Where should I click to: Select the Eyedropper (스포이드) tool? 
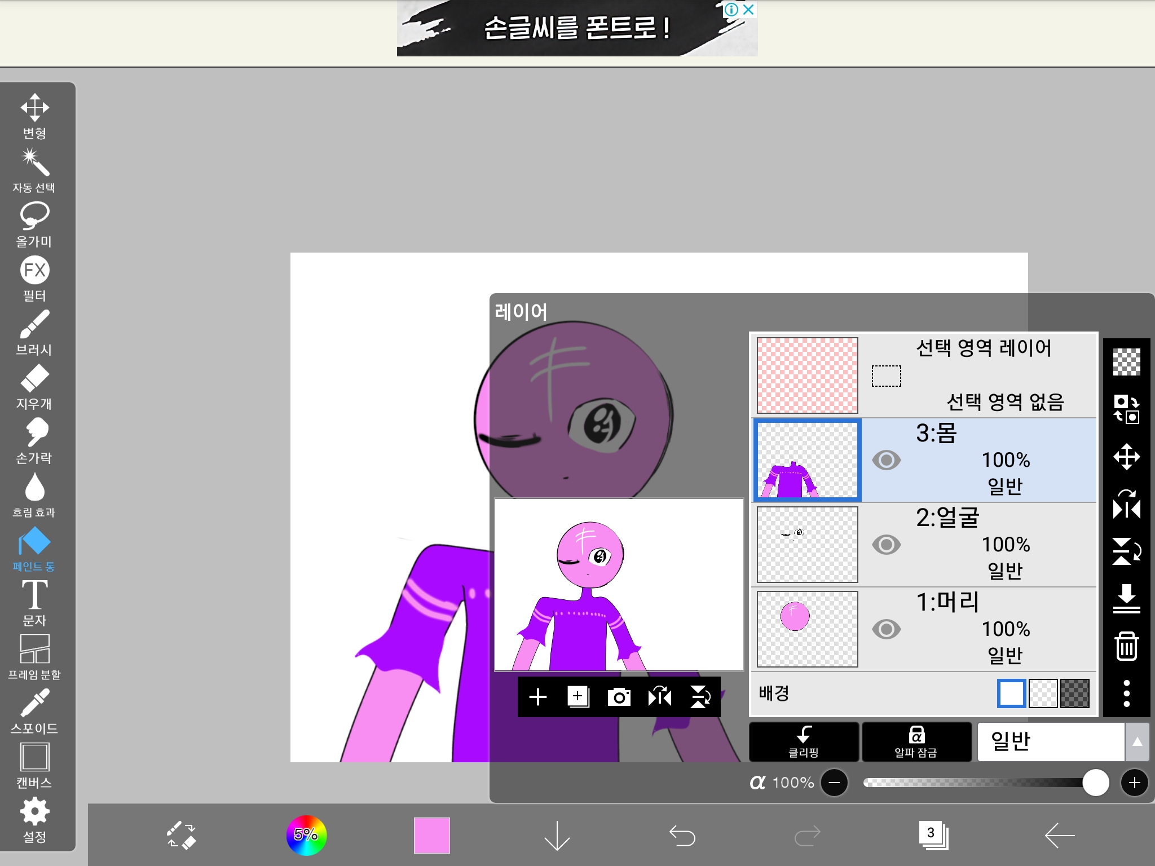(34, 712)
